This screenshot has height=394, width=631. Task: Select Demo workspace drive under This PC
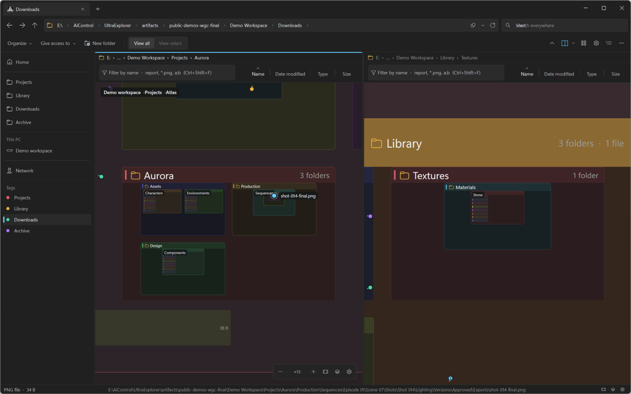tap(47, 151)
